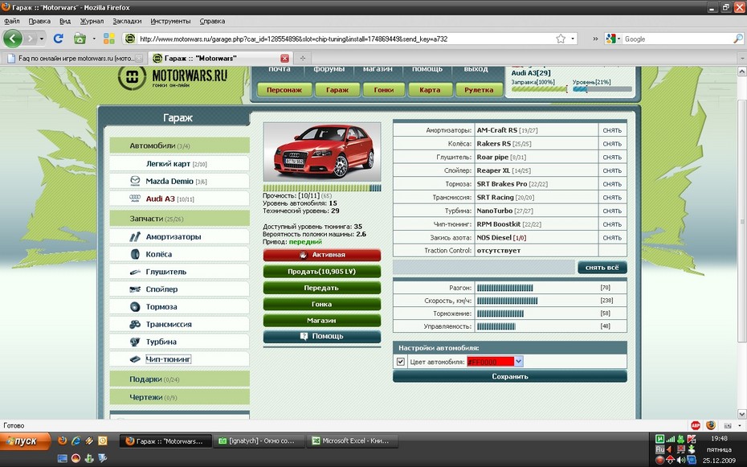Viewport: 747px width, 467px height.
Task: Click the uTorrent icon in the system tray
Action: click(659, 439)
